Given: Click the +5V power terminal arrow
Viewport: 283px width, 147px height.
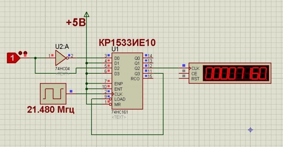Looking at the screenshot, I should 86,14.
